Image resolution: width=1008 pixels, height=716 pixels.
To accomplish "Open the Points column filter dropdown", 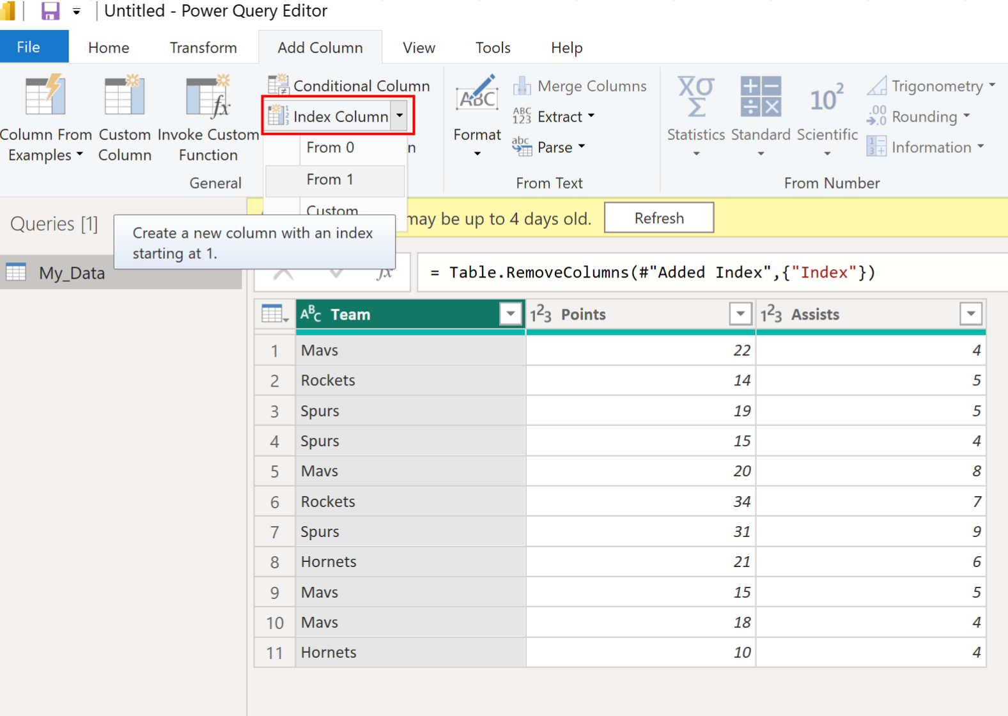I will click(x=740, y=314).
